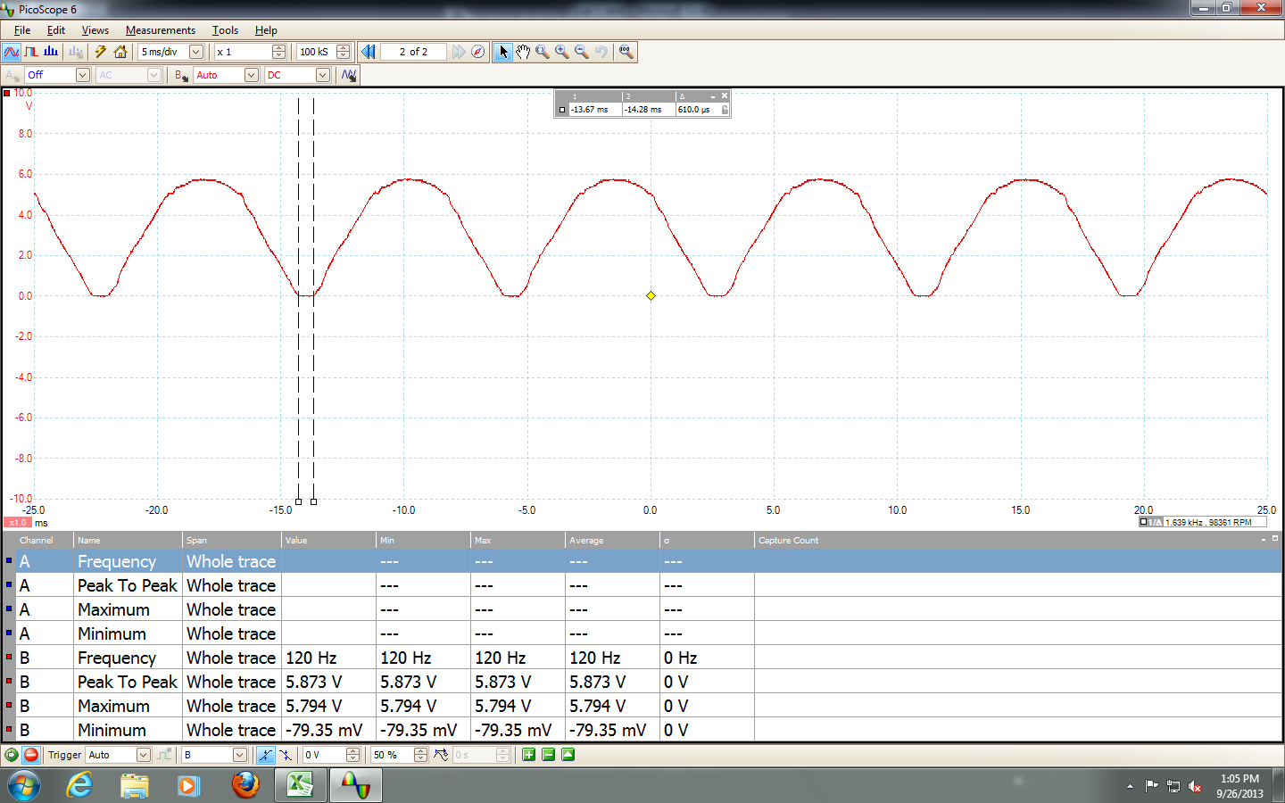Select the zoom-in magnifier tool

click(x=562, y=52)
